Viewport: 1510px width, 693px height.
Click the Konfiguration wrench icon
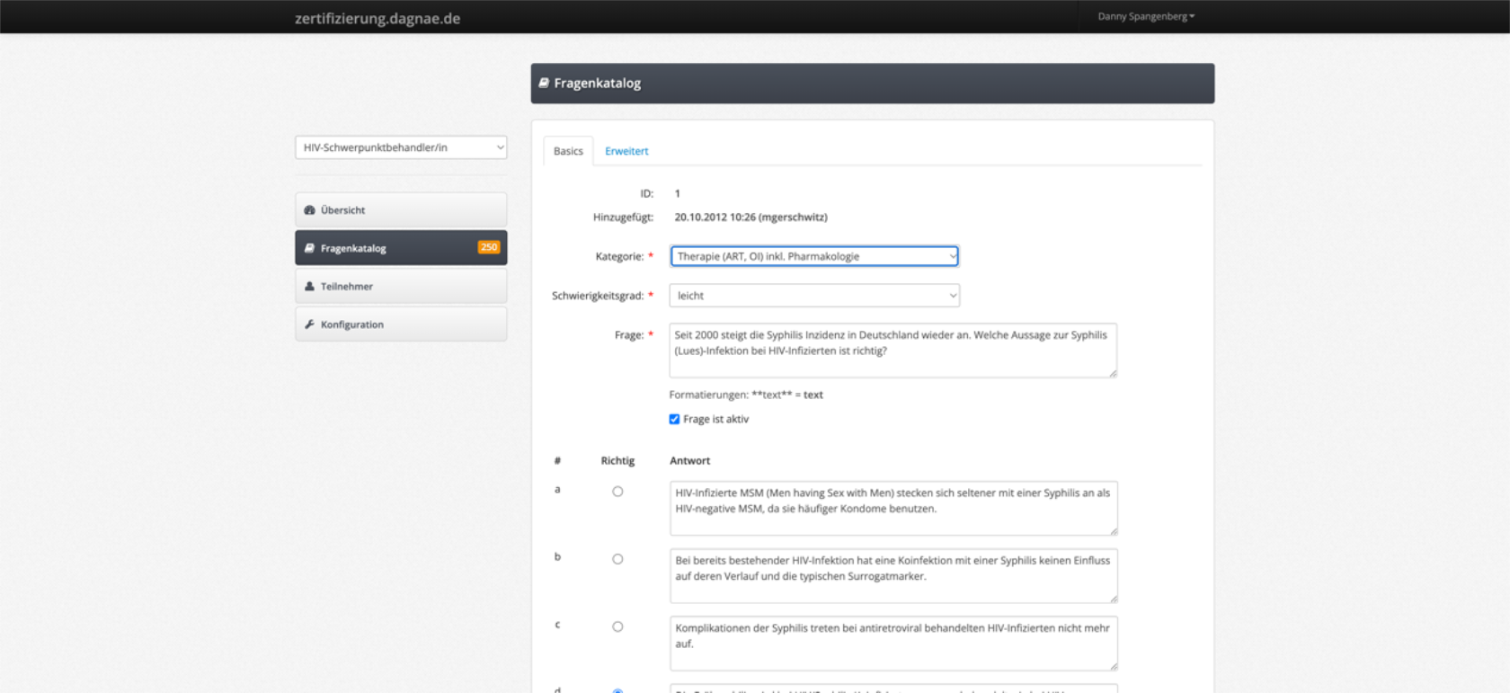coord(309,324)
